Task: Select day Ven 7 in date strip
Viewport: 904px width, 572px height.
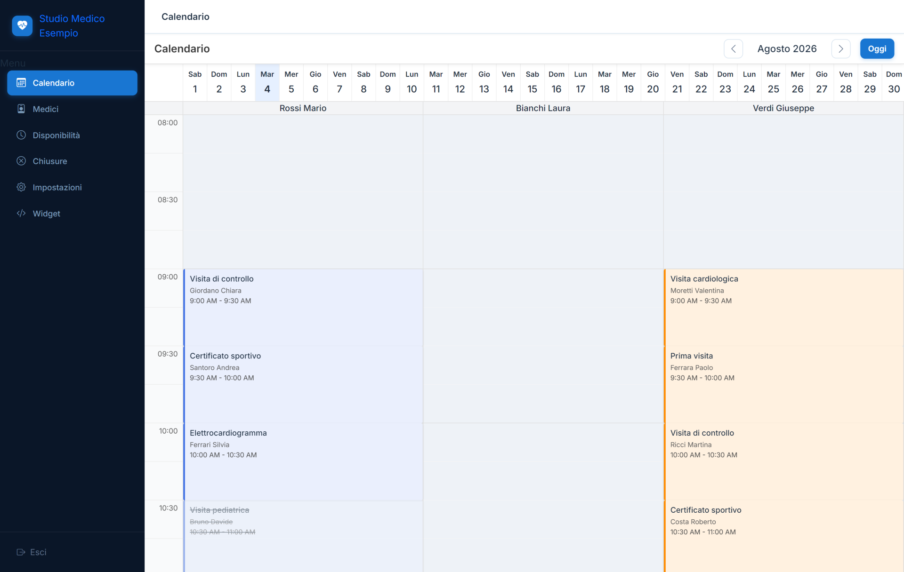Action: coord(339,82)
